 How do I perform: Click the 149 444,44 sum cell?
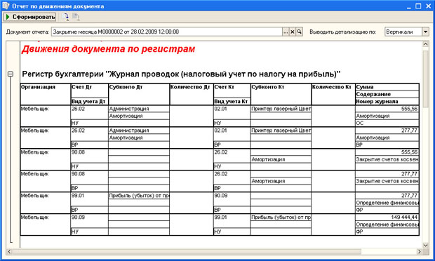tap(387, 217)
